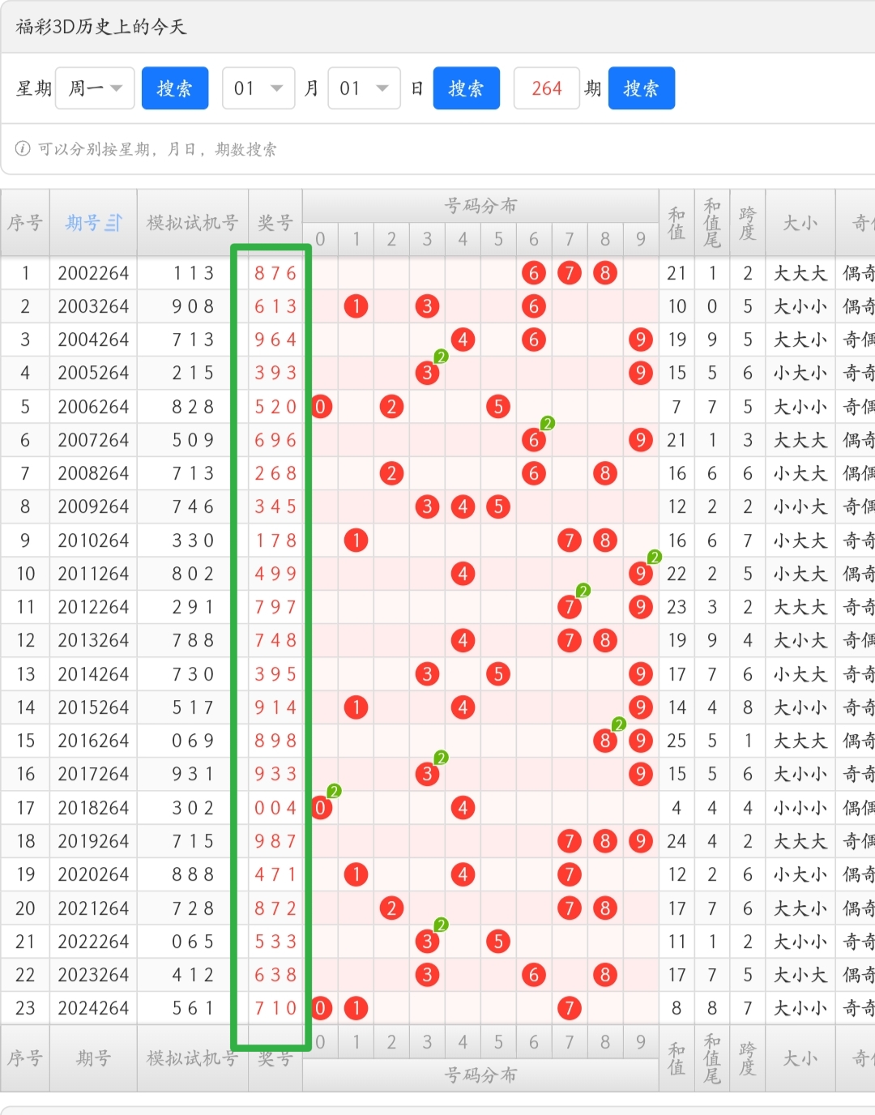Click winning number 876 in the first row
875x1115 pixels.
point(275,273)
